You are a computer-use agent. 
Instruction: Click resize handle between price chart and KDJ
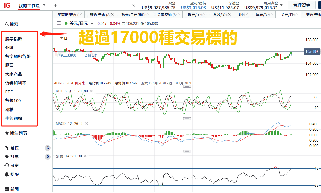[x=187, y=86]
